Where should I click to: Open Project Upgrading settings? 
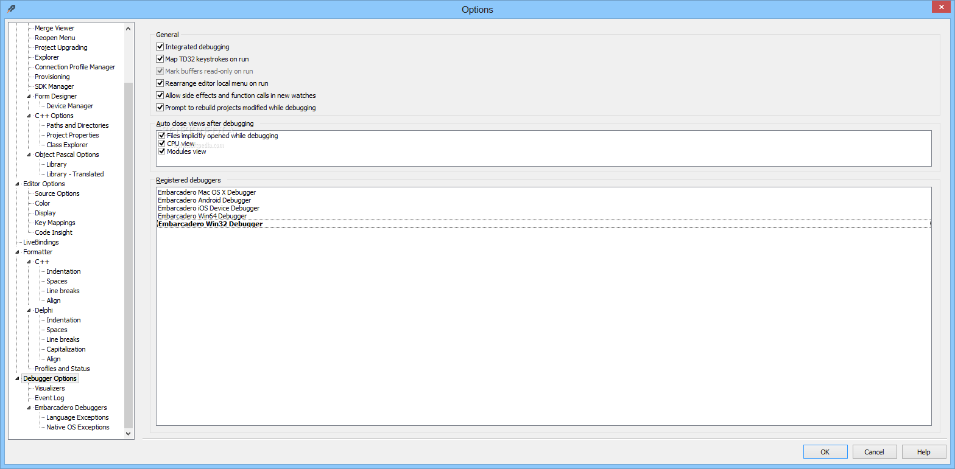coord(61,47)
